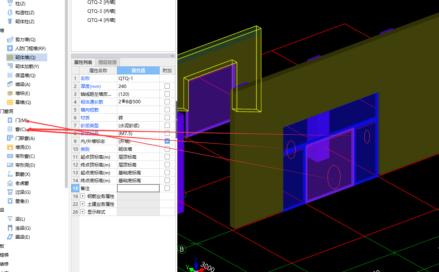The image size is (439, 272).
Task: Click the 名称 value cell QTQ-1
Action: (x=138, y=78)
